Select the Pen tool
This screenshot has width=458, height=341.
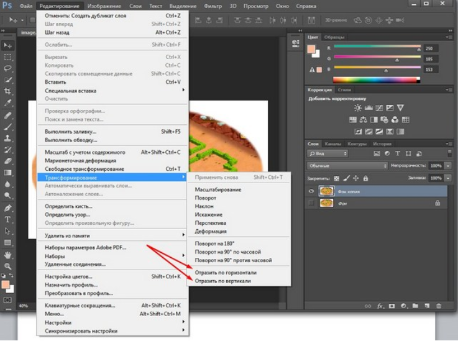pos(7,208)
